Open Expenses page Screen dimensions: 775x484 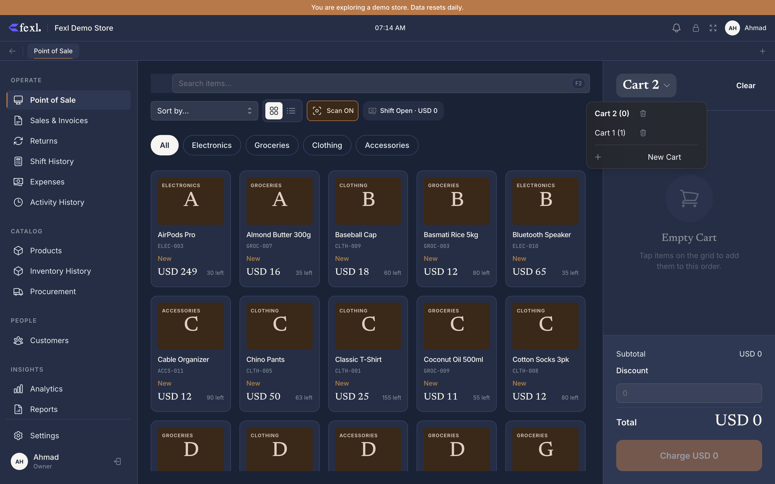point(69,182)
